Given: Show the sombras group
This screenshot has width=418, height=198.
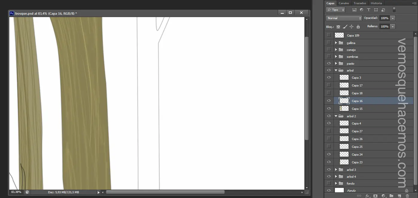Looking at the screenshot, I should [x=329, y=57].
